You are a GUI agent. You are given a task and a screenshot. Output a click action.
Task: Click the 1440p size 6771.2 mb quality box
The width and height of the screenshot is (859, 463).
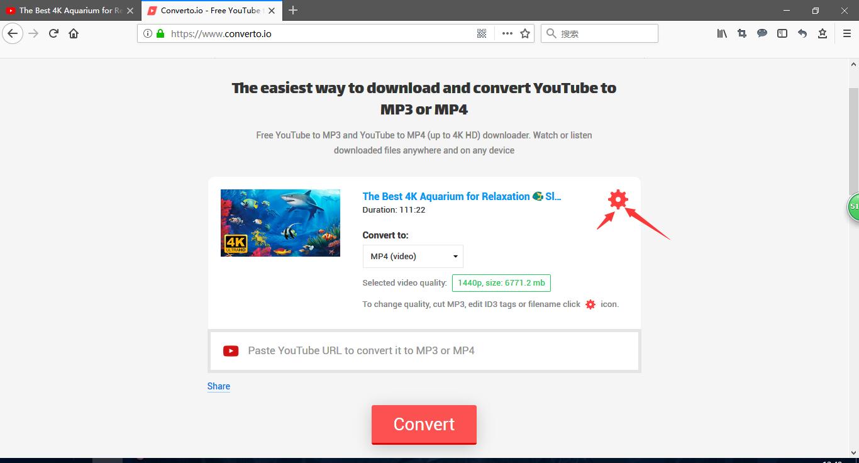(x=501, y=283)
